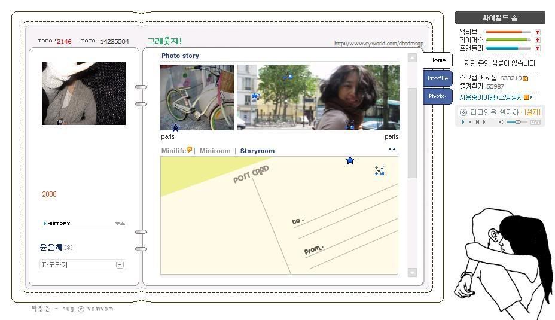Adjust the music player volume slider

517,122
